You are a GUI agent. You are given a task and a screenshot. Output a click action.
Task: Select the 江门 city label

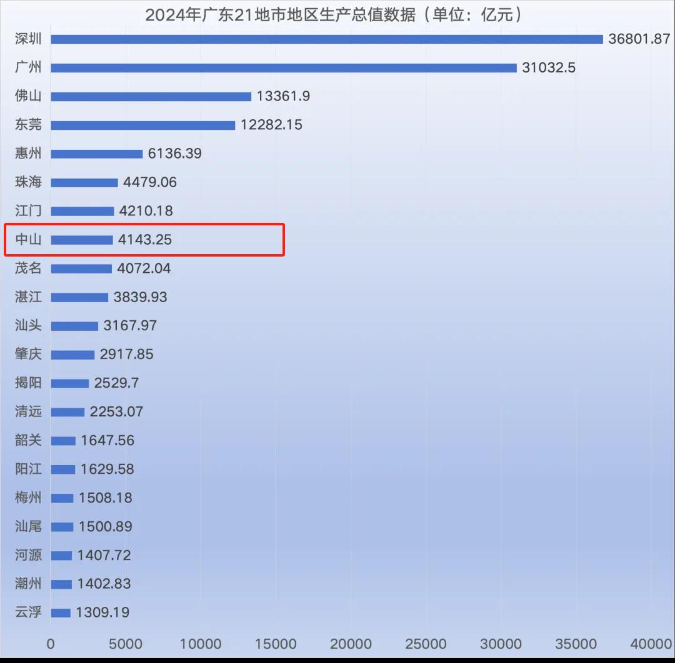click(x=28, y=210)
